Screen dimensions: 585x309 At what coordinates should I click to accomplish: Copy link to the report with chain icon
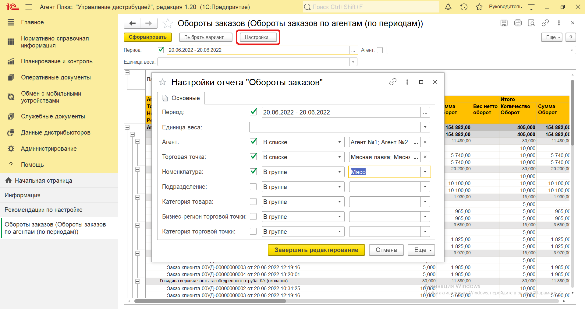click(x=545, y=23)
